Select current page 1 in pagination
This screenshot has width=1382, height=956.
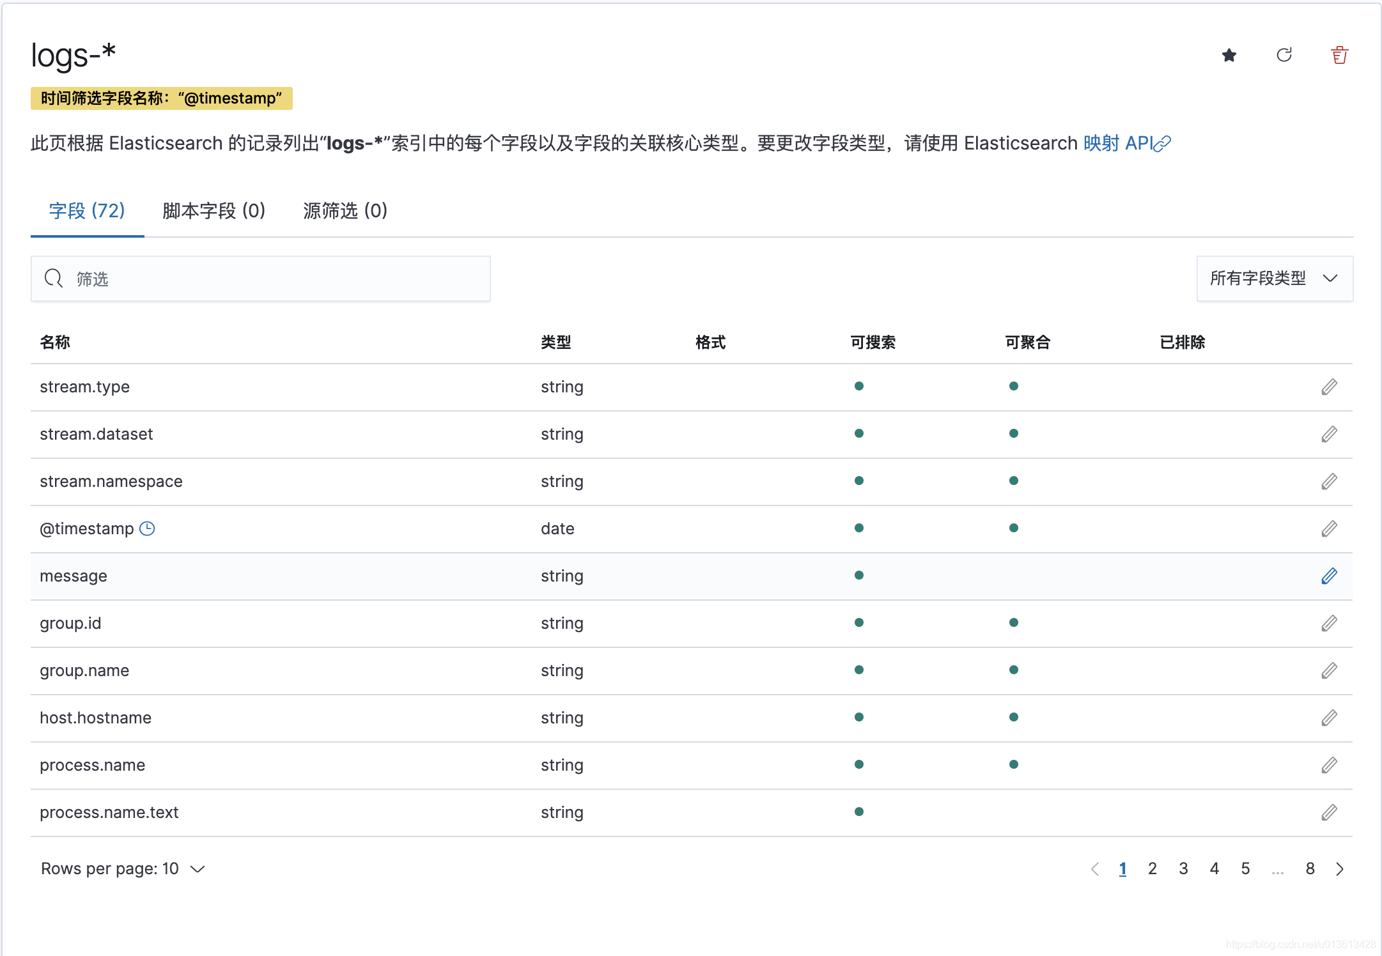pos(1122,869)
